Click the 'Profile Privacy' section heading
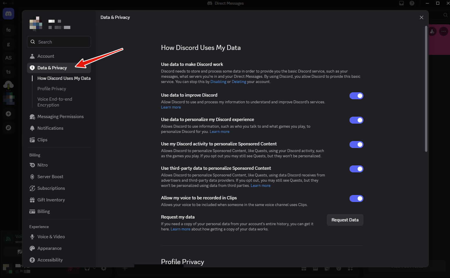450x278 pixels. [182, 262]
